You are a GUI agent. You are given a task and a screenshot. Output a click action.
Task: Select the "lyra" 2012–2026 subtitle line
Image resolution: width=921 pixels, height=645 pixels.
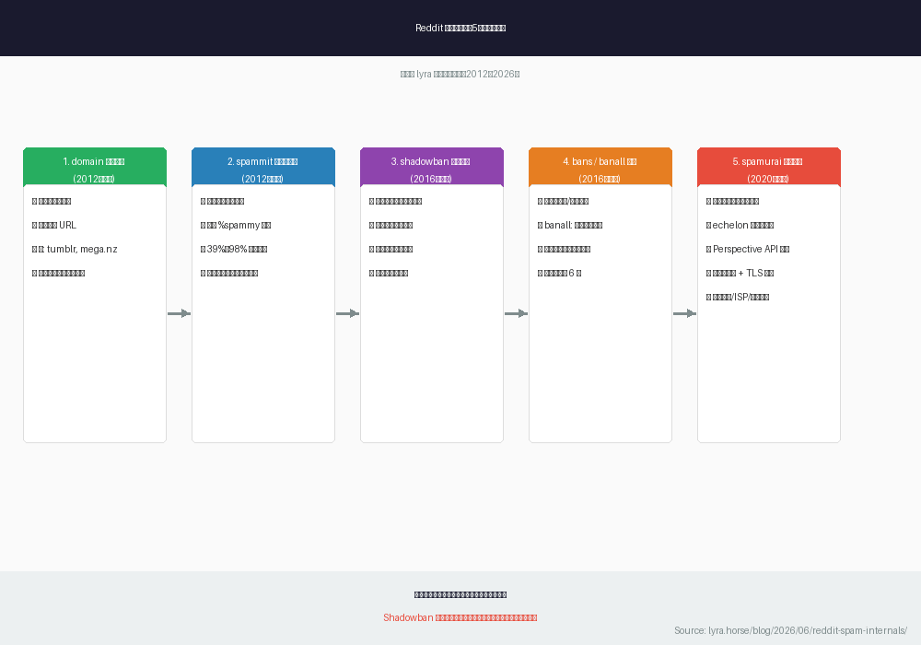click(x=460, y=74)
